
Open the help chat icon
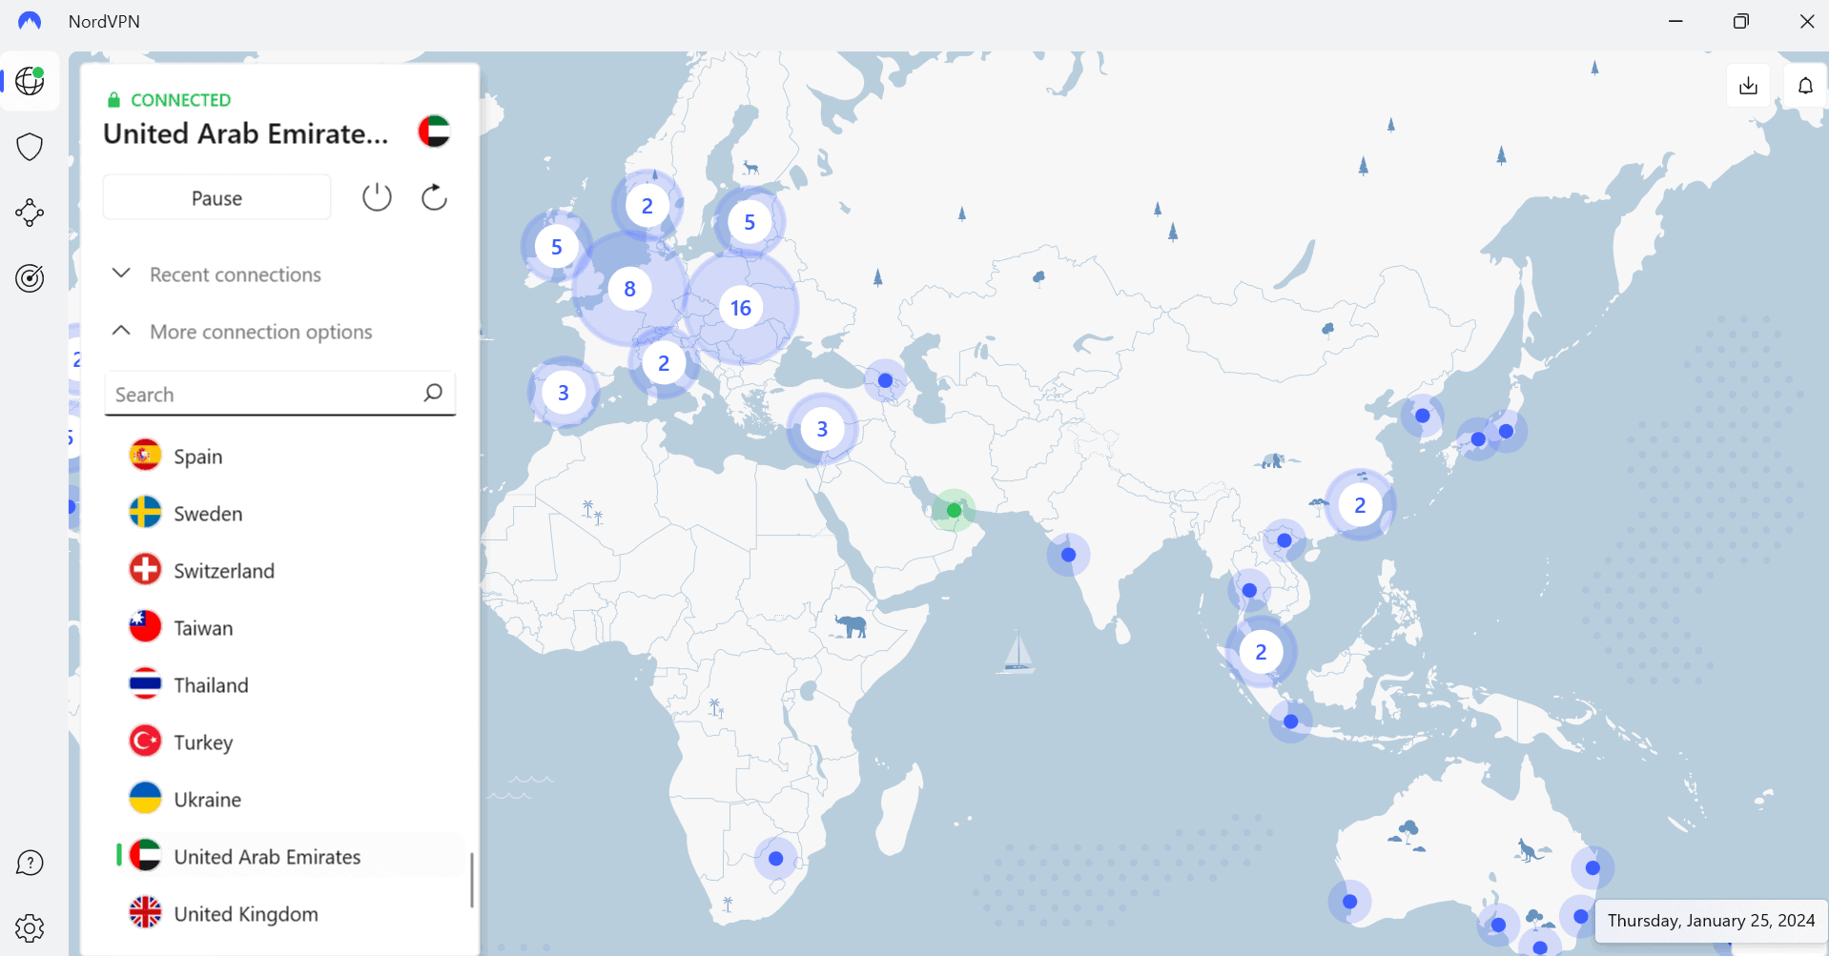[x=30, y=863]
